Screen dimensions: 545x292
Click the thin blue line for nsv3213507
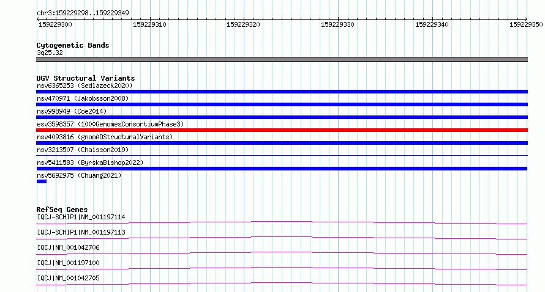click(282, 155)
